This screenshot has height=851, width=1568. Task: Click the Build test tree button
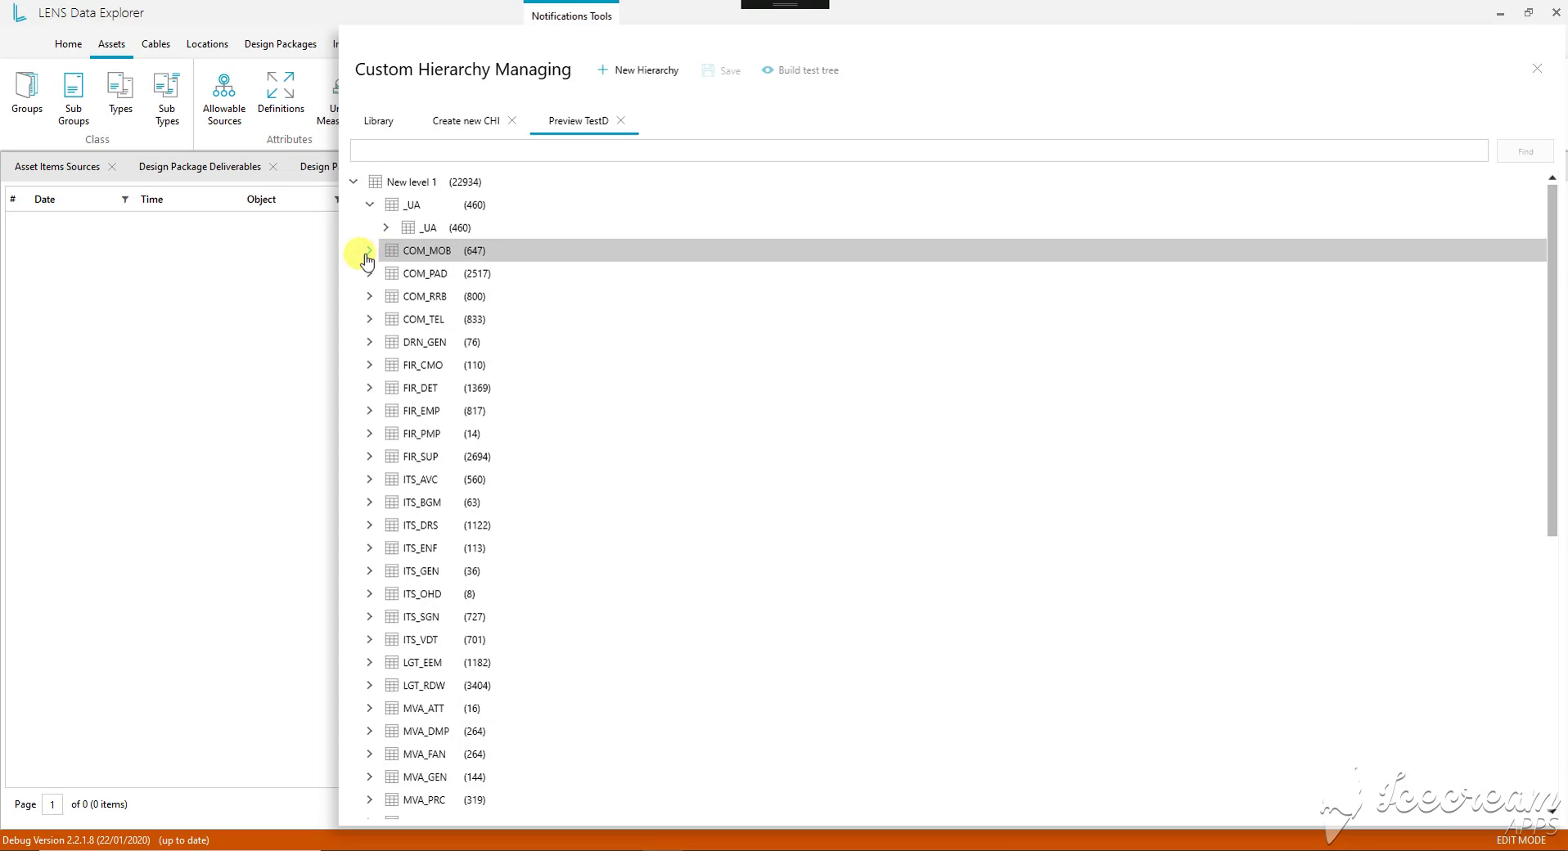(x=800, y=70)
